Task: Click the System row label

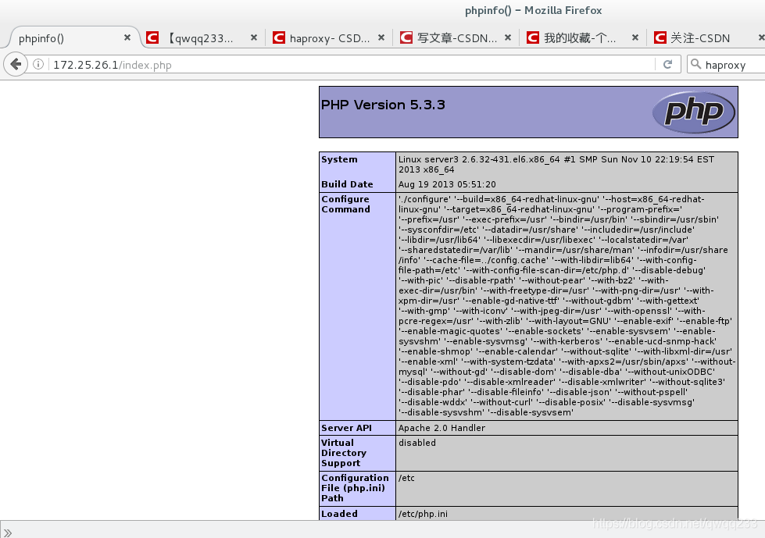Action: (x=339, y=159)
